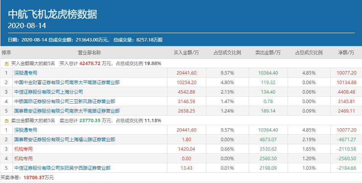
Task: Open 中信证券股份有限公司上海分公司 link
Action: 48,92
